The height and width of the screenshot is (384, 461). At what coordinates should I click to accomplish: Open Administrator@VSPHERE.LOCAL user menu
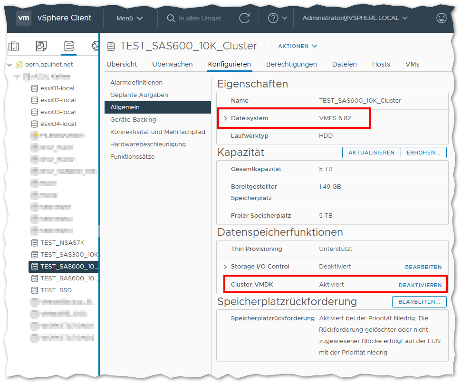point(355,18)
